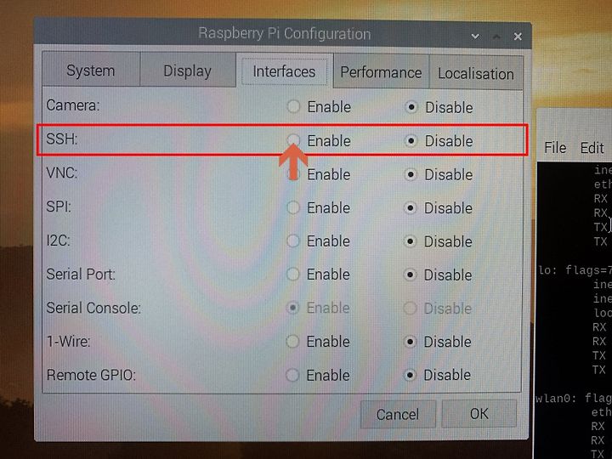The image size is (612, 459).
Task: Click the OK button
Action: (x=479, y=413)
